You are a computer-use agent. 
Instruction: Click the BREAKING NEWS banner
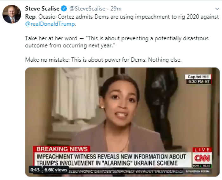click(62, 149)
